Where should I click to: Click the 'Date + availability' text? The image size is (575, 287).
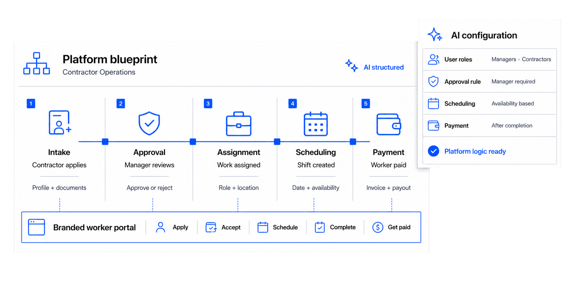(316, 188)
